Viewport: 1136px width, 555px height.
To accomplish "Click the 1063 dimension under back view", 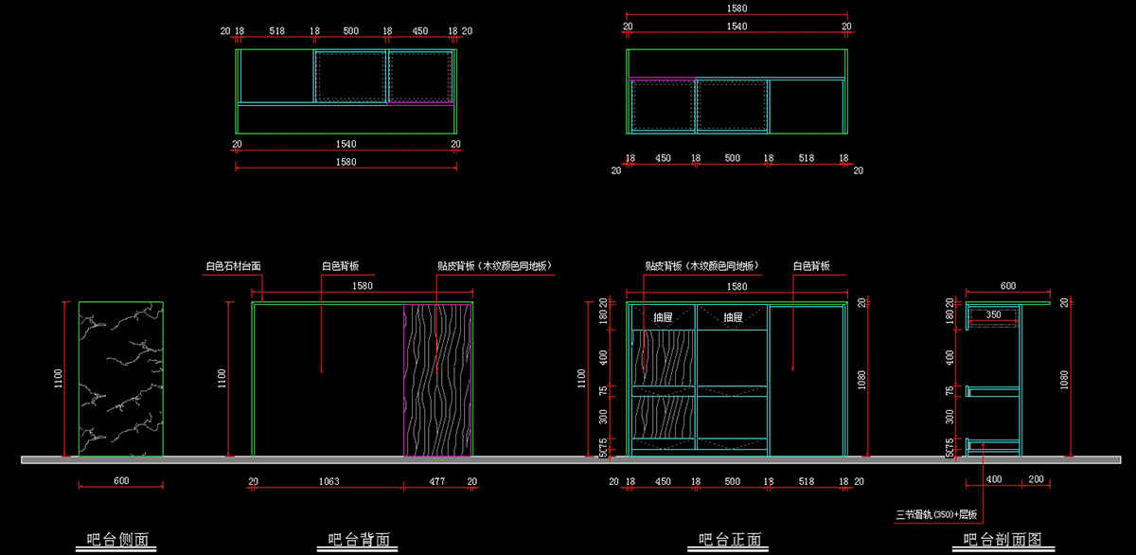I will (x=328, y=481).
